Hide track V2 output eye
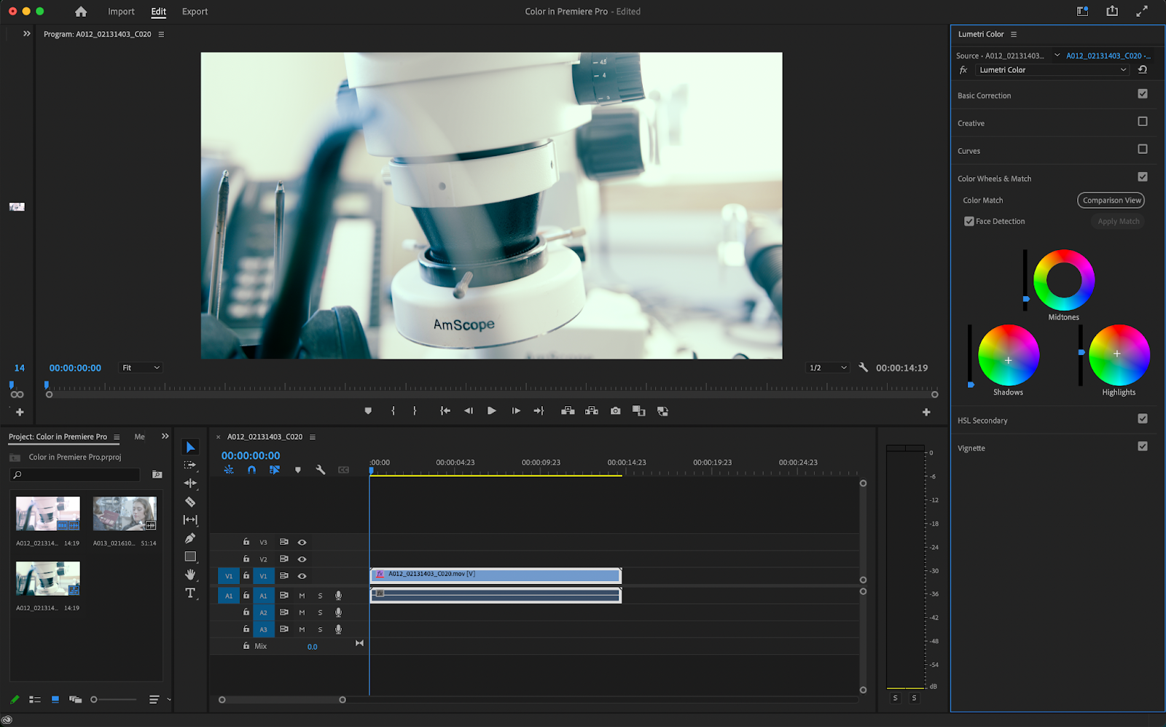The width and height of the screenshot is (1166, 727). coord(302,559)
